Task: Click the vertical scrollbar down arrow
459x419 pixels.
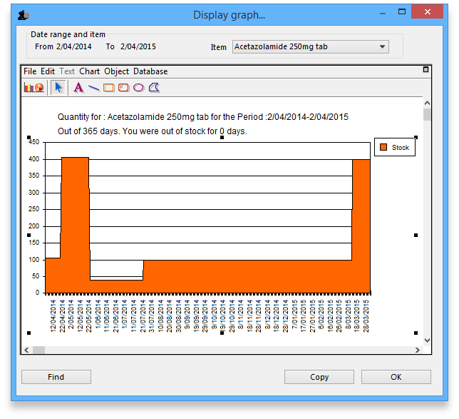Action: tap(427, 340)
